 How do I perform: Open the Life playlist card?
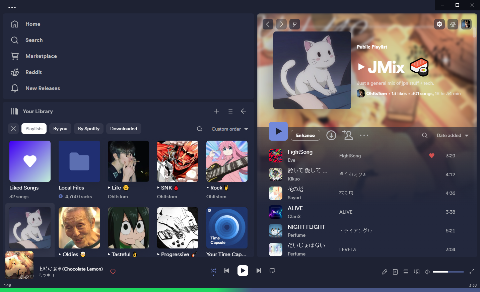tap(128, 170)
